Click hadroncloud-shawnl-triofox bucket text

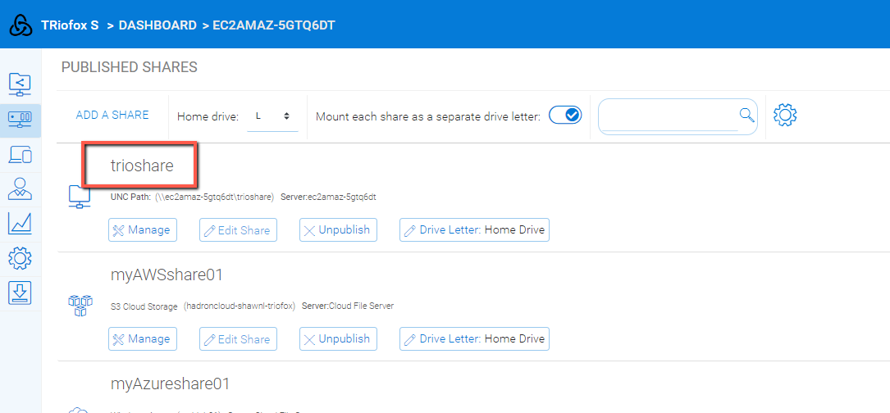(240, 306)
